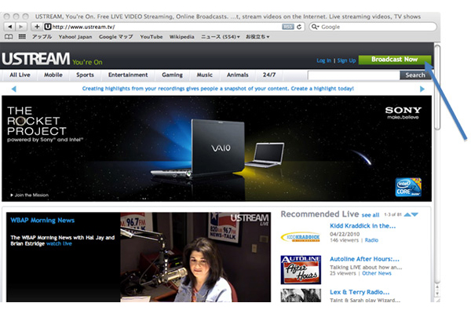Viewport: 471px width, 314px height.
Task: Click the Sign Up link
Action: [x=346, y=60]
